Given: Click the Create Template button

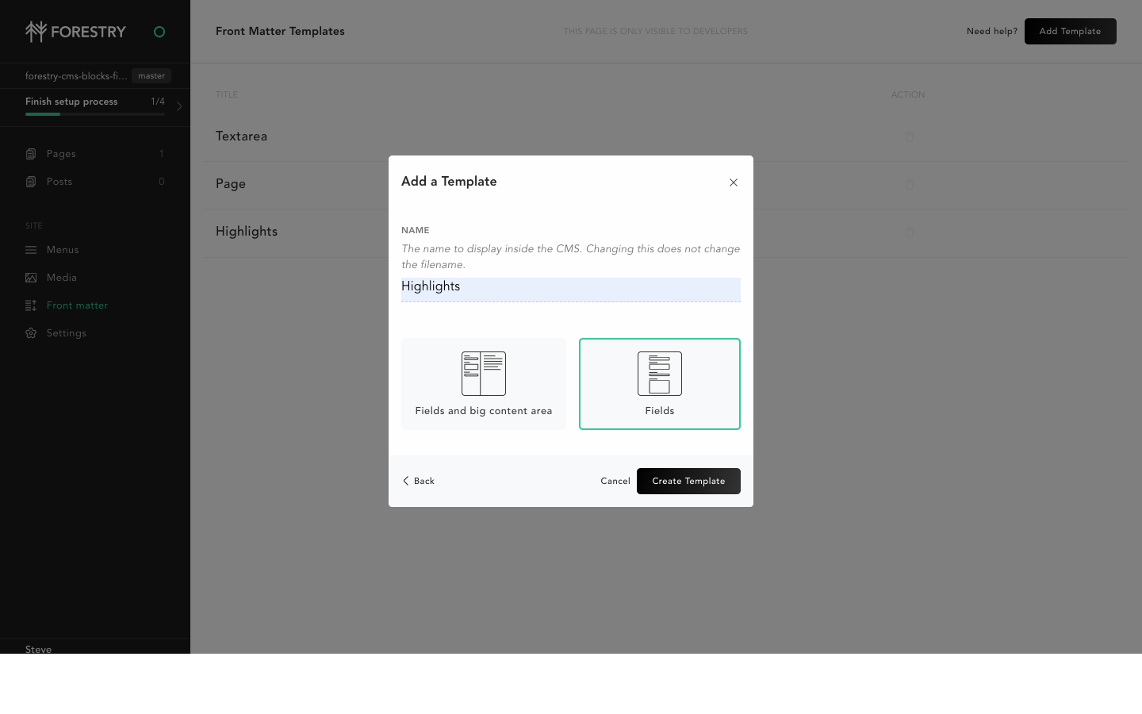Looking at the screenshot, I should [688, 481].
